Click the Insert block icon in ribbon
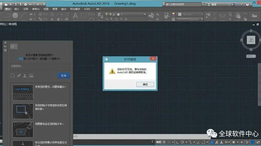Image resolution: width=261 pixels, height=146 pixels. point(151,16)
